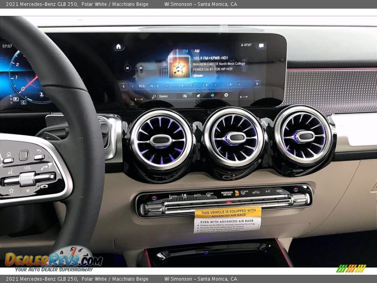This screenshot has height=283, width=377.
Task: Push the steering wheel mute speaker button
Action: pos(28,191)
